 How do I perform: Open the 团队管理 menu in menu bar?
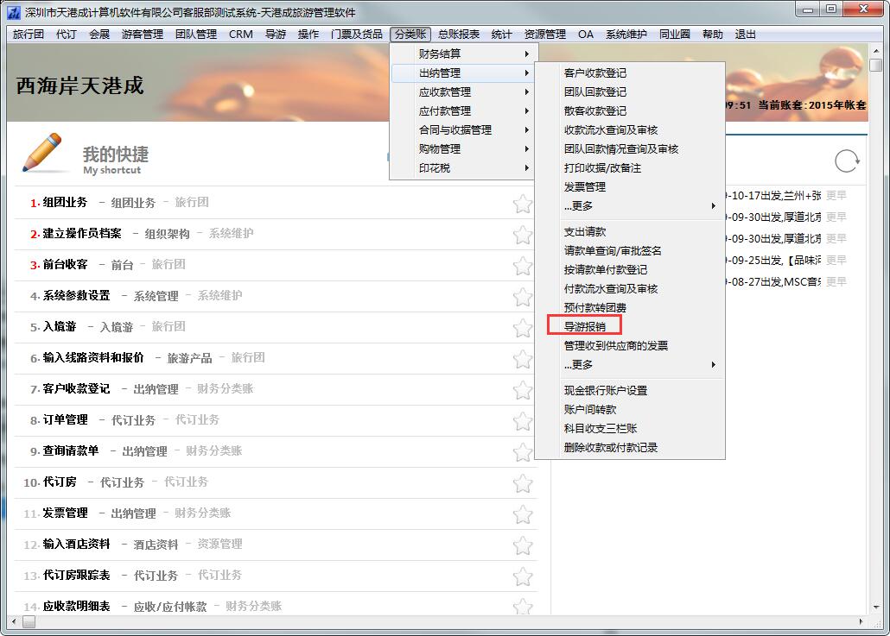pyautogui.click(x=196, y=35)
